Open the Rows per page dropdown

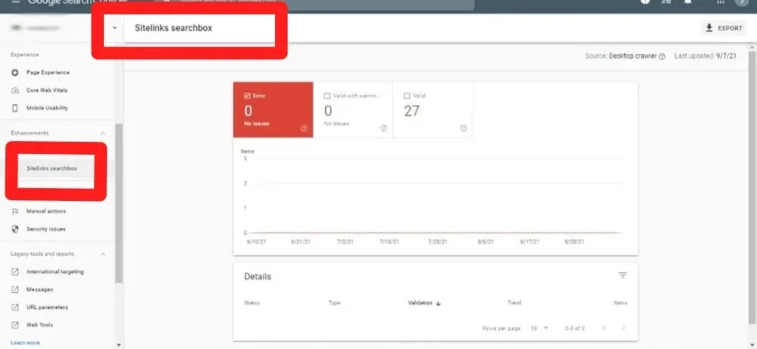click(x=540, y=329)
